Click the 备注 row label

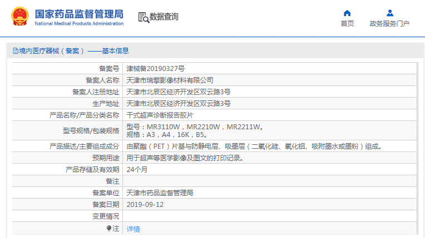click(x=112, y=181)
